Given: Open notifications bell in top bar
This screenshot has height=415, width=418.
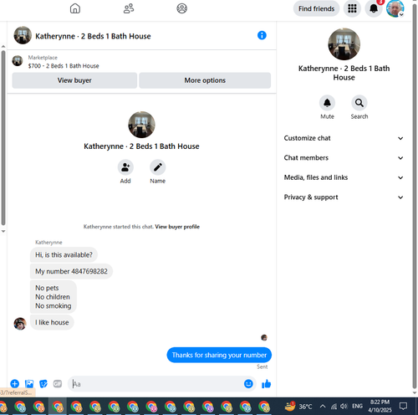Looking at the screenshot, I should [x=374, y=8].
